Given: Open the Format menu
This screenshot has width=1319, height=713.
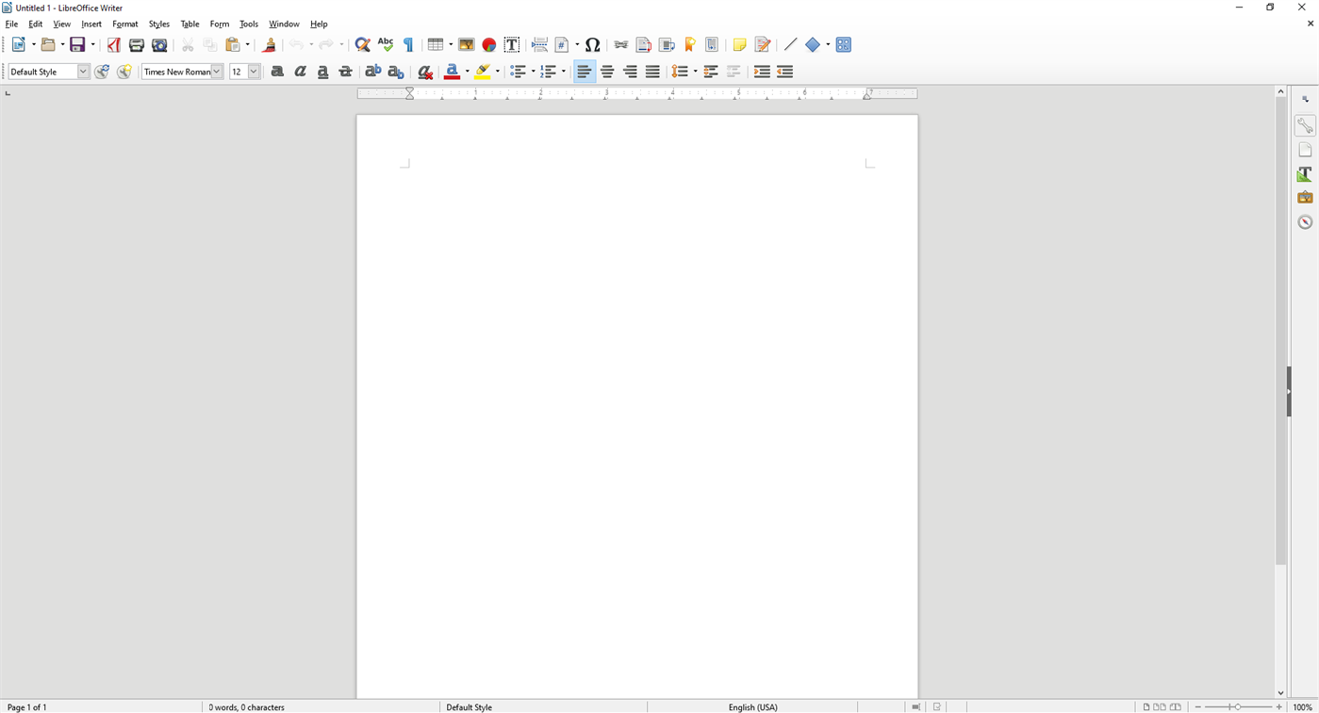Looking at the screenshot, I should coord(125,24).
